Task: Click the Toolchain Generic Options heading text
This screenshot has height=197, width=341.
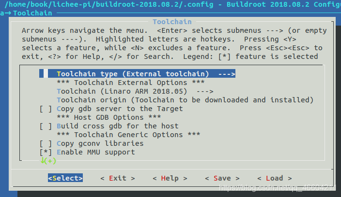Action: (x=128, y=135)
